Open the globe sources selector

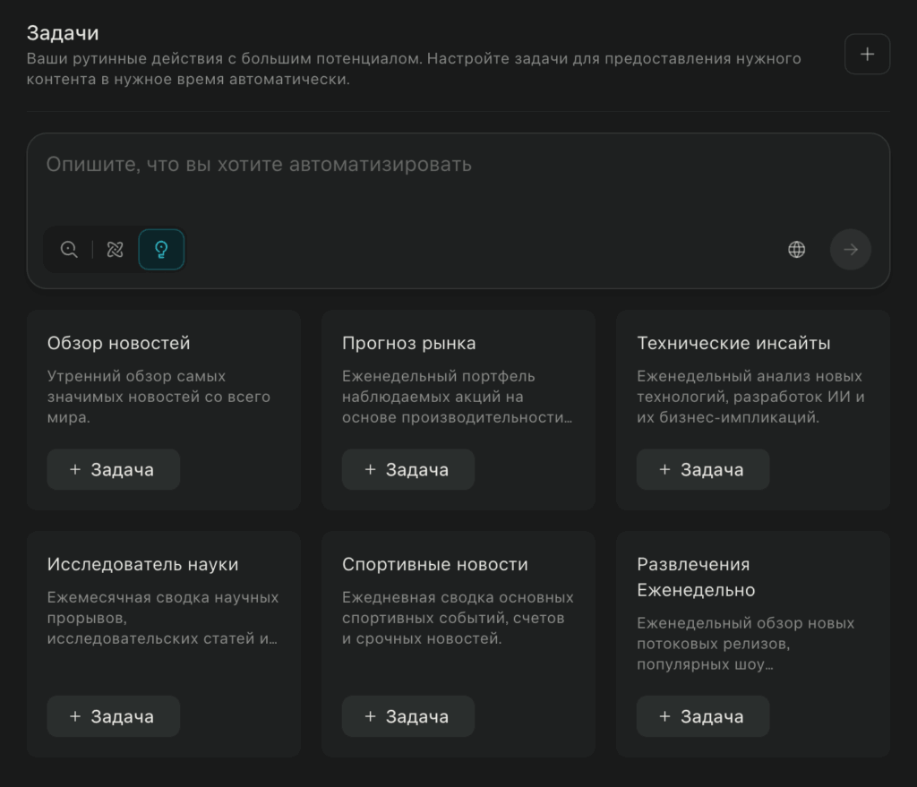click(x=796, y=250)
